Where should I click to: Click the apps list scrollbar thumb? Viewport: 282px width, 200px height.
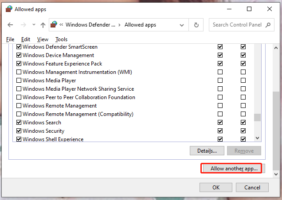[257, 118]
